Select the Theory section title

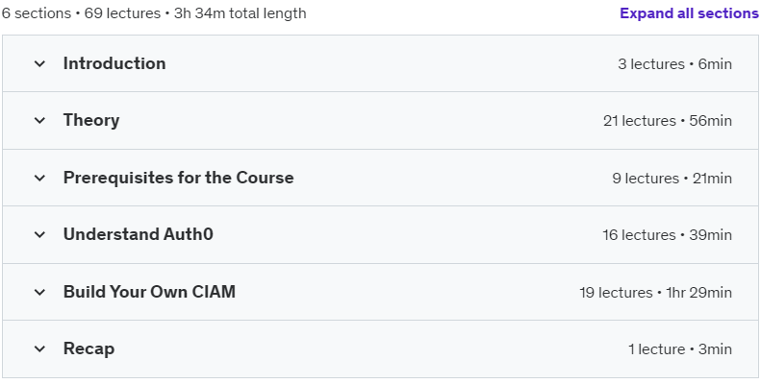(91, 120)
